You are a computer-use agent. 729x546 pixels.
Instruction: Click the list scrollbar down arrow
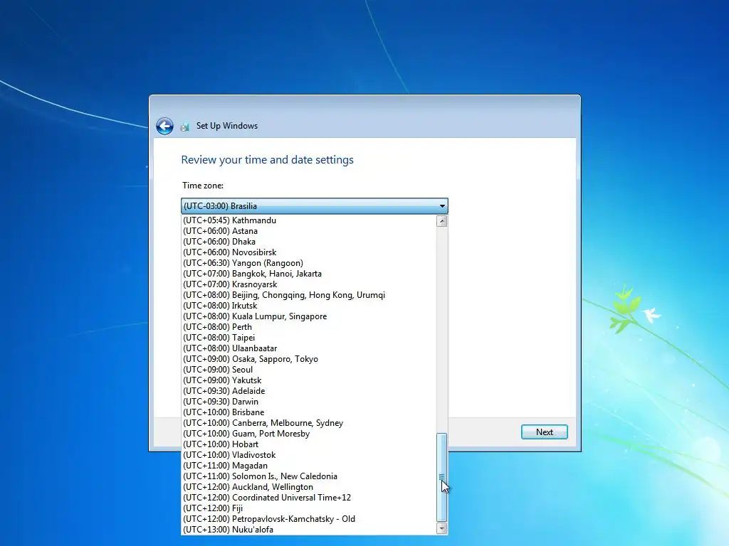point(441,528)
